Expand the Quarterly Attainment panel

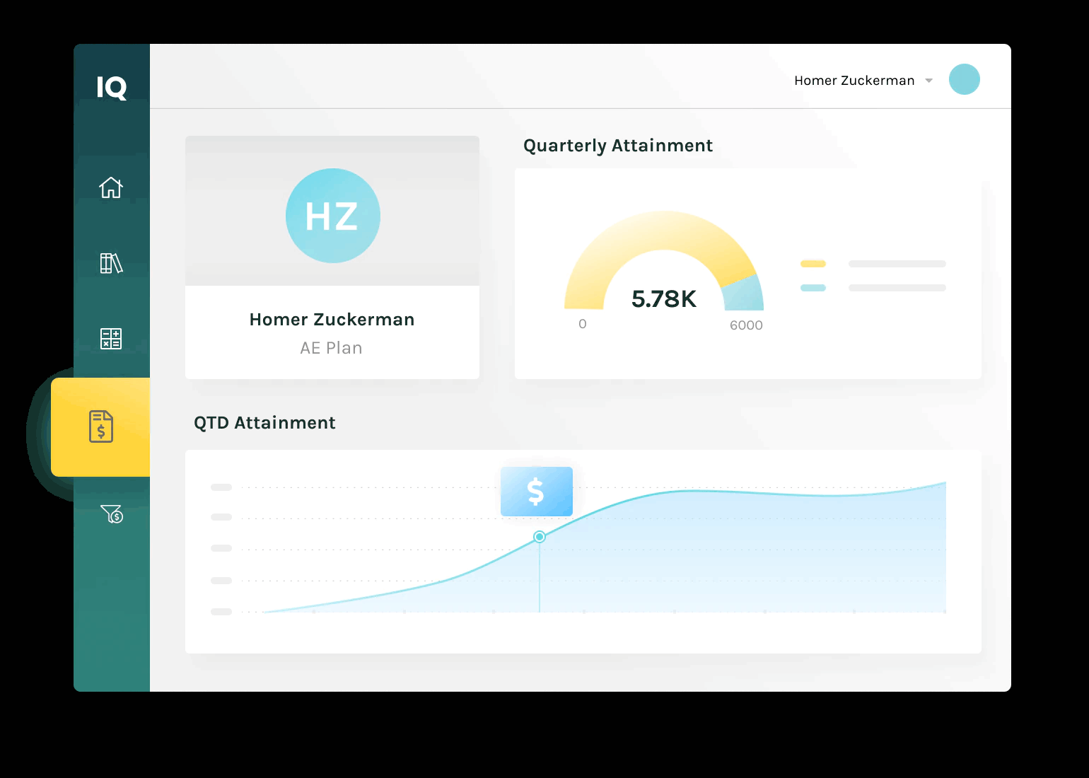click(x=617, y=146)
